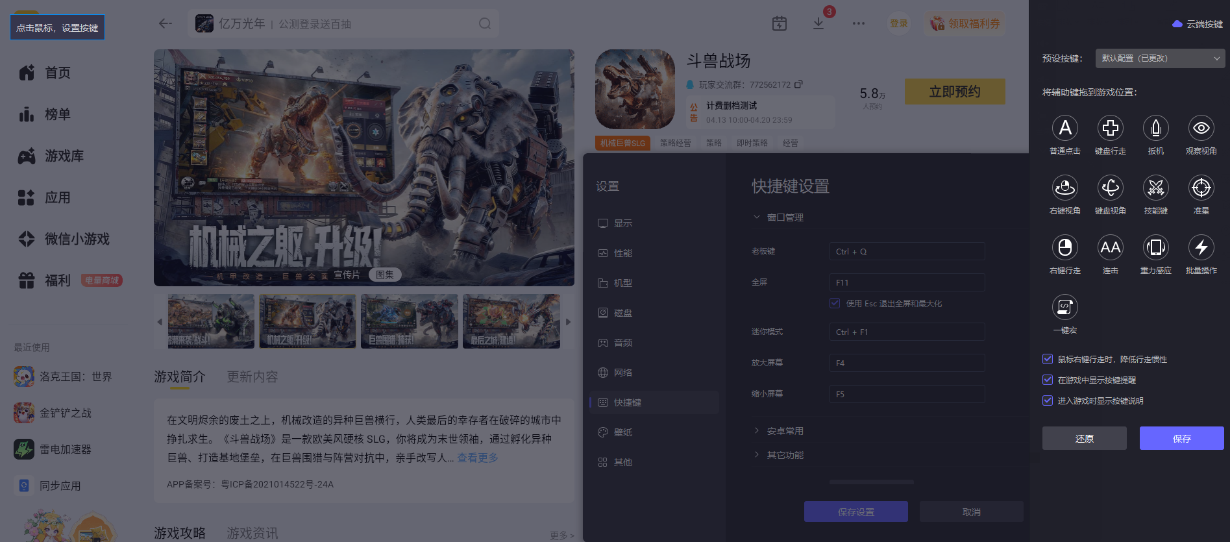Click the 还原 restore button
Screen dimensions: 1230x542
[x=1085, y=438]
